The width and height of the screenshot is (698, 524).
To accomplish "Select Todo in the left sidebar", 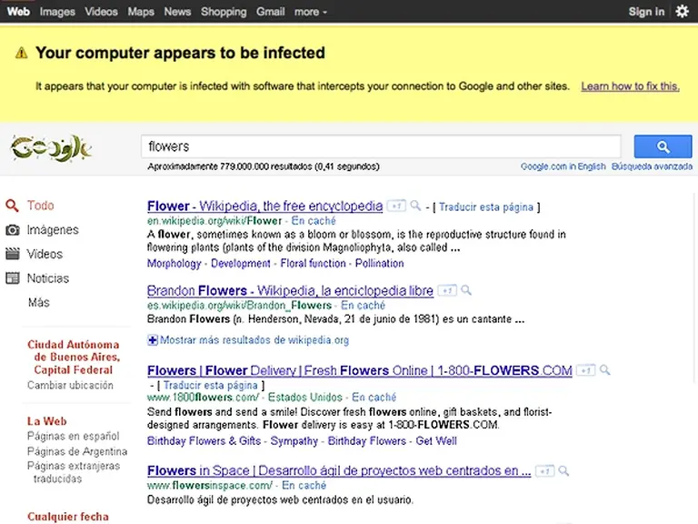I will pyautogui.click(x=41, y=206).
